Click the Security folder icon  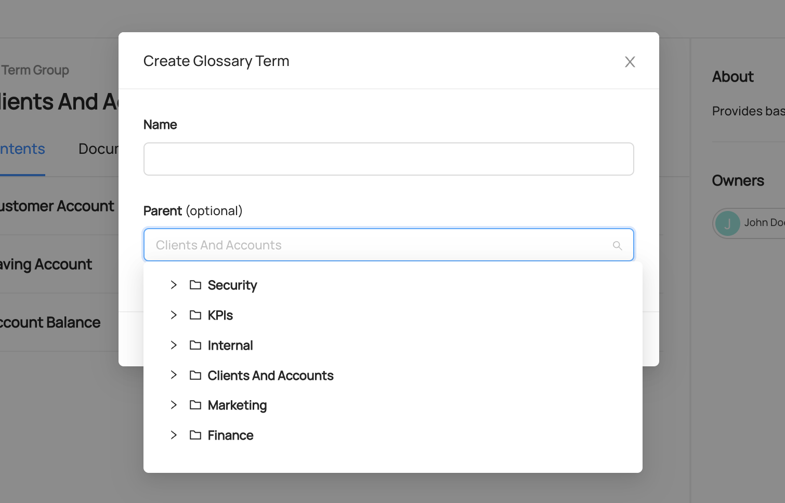pyautogui.click(x=195, y=285)
